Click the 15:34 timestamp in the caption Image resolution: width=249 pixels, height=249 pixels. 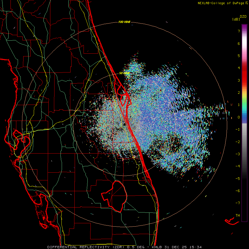(x=195, y=247)
